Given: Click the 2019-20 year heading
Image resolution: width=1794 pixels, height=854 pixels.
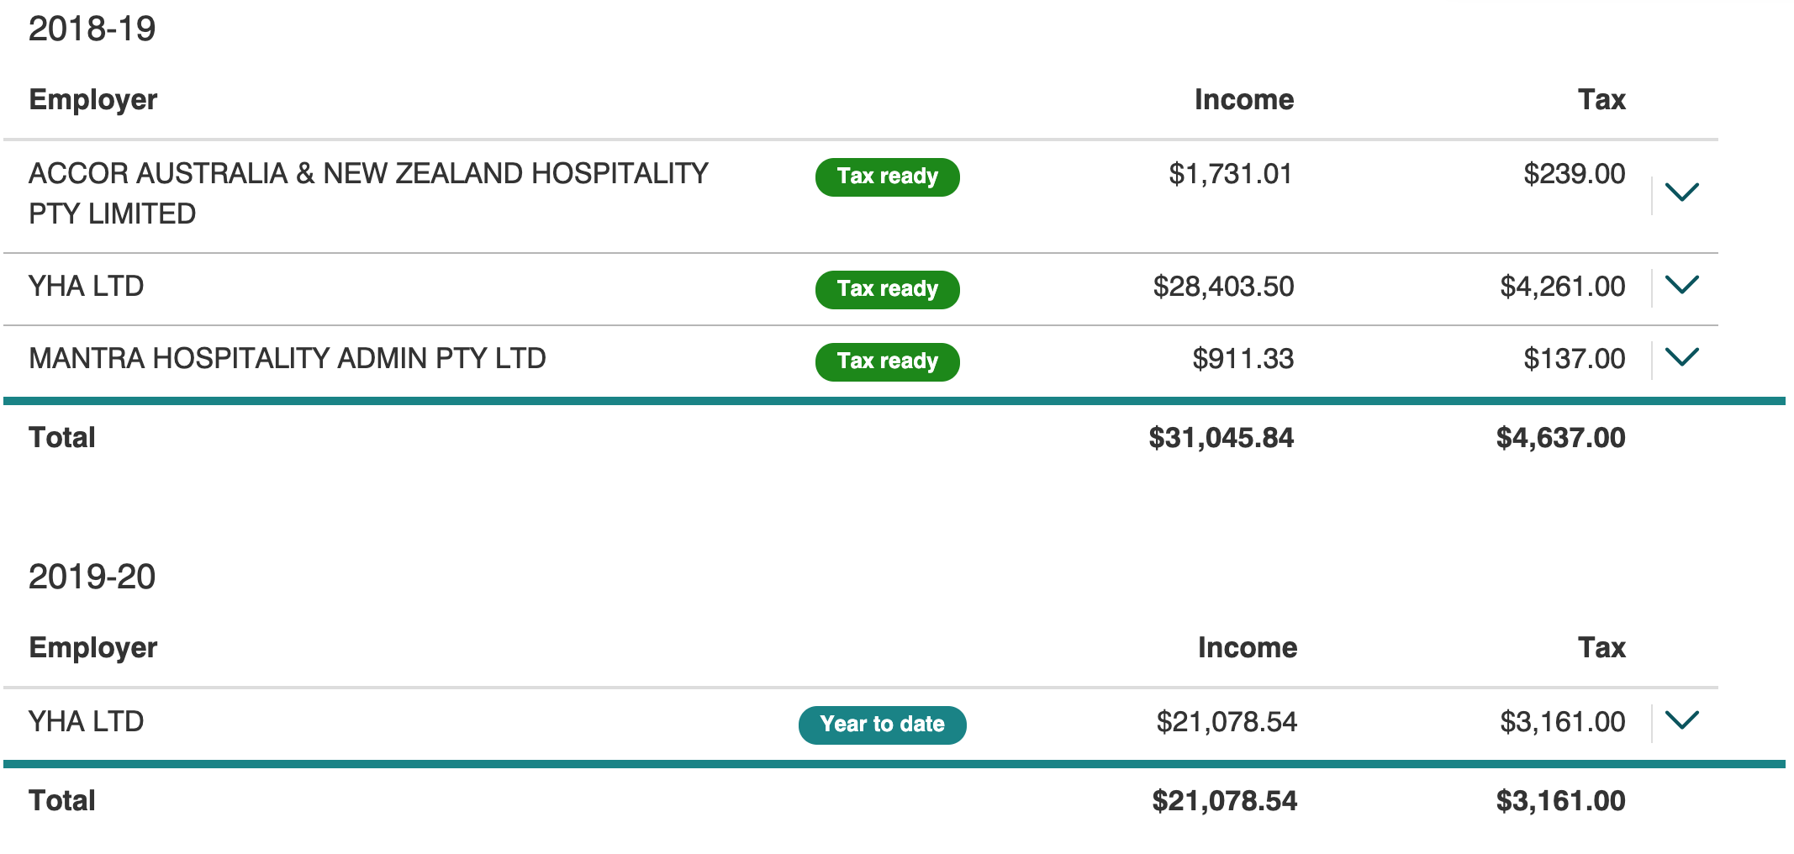Looking at the screenshot, I should pyautogui.click(x=92, y=577).
